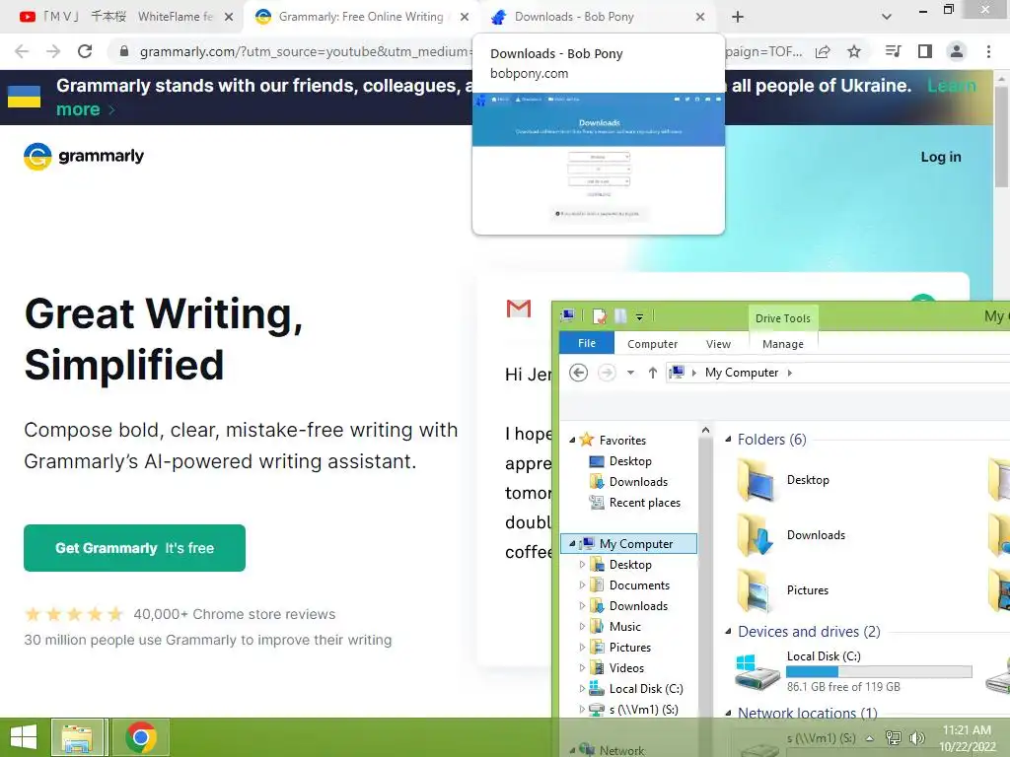The height and width of the screenshot is (757, 1010).
Task: Reload the Grammarly page
Action: pyautogui.click(x=85, y=51)
